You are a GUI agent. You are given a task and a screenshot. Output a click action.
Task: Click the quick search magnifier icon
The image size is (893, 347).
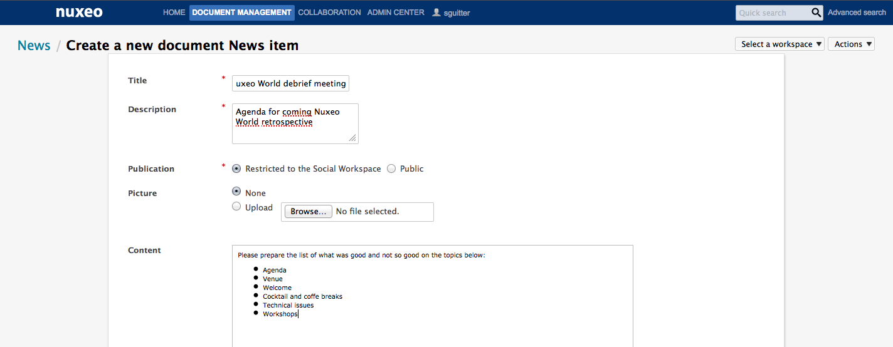pyautogui.click(x=816, y=13)
